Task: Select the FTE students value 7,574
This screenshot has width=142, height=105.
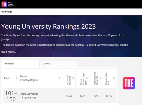Action: (x=69, y=96)
